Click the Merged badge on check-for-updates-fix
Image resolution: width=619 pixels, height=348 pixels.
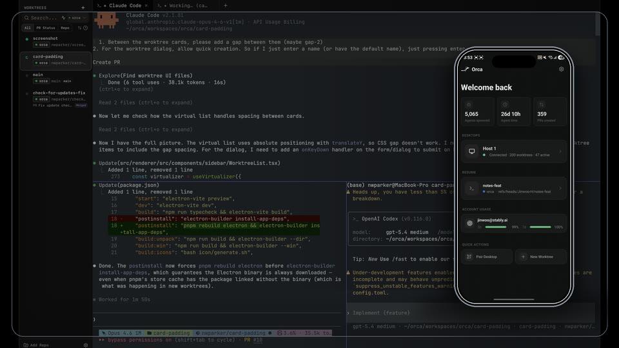(x=81, y=105)
